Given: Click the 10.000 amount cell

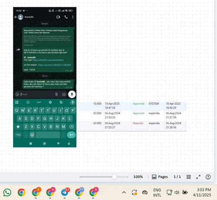Looking at the screenshot, I should point(97,103).
